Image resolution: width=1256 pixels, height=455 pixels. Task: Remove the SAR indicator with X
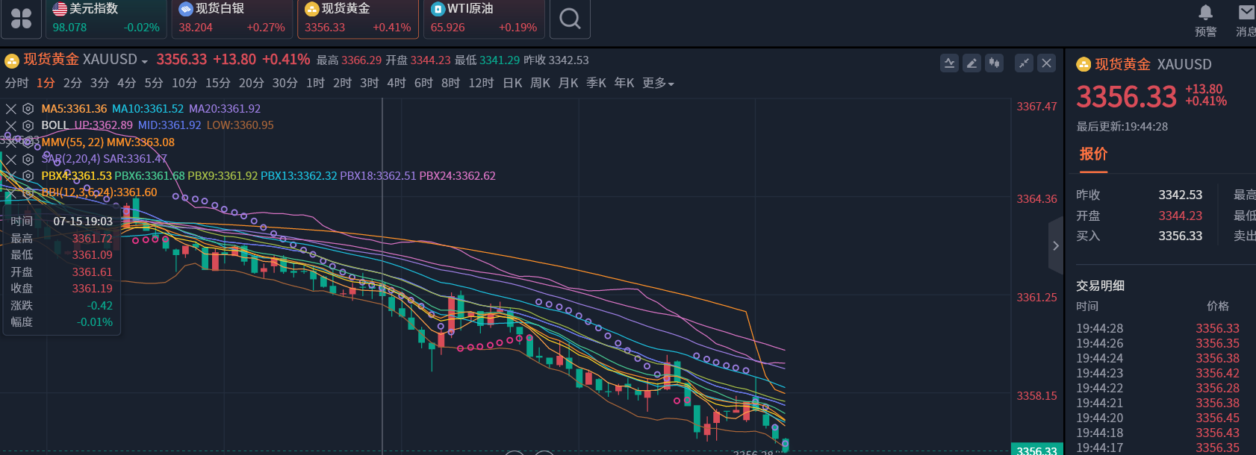click(x=11, y=159)
